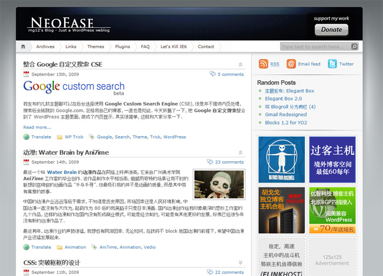Click comment bubble icon beside 23 comments
383x276 pixels.
click(210, 162)
